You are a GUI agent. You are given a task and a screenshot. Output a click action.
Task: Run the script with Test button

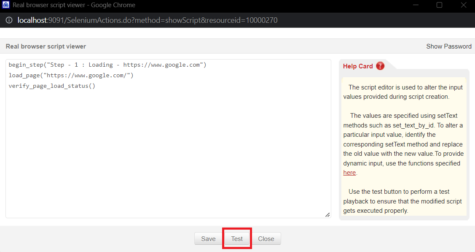tap(237, 238)
